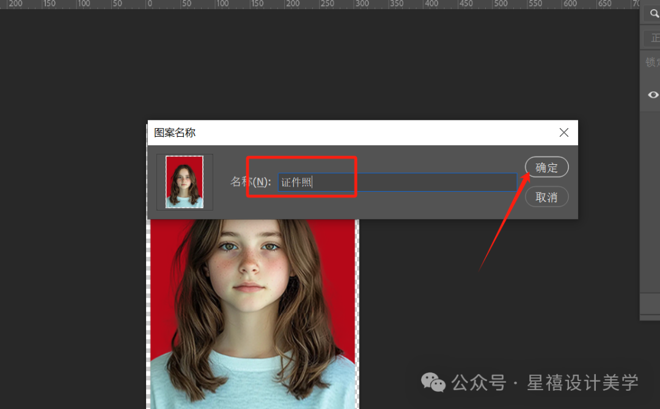The height and width of the screenshot is (409, 660).
Task: Click the horizontal ruler at the 0 mark
Action: [150, 4]
